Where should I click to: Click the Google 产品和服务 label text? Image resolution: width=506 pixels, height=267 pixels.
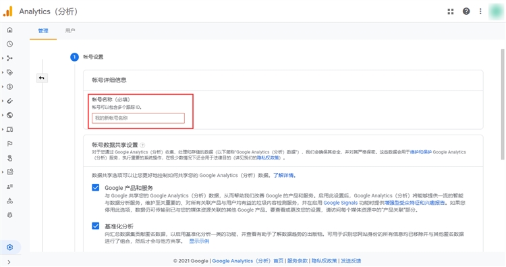tap(129, 188)
